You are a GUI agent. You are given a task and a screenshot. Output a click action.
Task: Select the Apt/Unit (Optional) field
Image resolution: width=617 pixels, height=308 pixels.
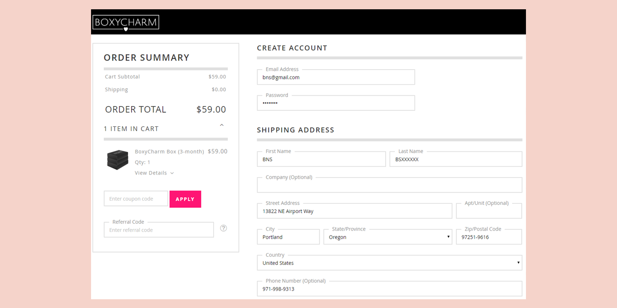(488, 211)
